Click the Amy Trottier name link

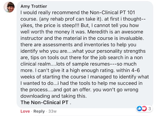pyautogui.click(x=34, y=6)
